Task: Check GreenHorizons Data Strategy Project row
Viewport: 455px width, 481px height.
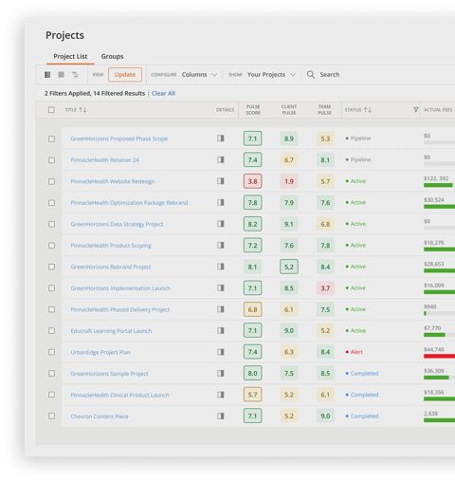Action: tap(51, 224)
